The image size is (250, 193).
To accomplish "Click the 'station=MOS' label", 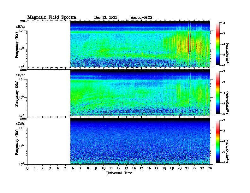I will 141,18.
